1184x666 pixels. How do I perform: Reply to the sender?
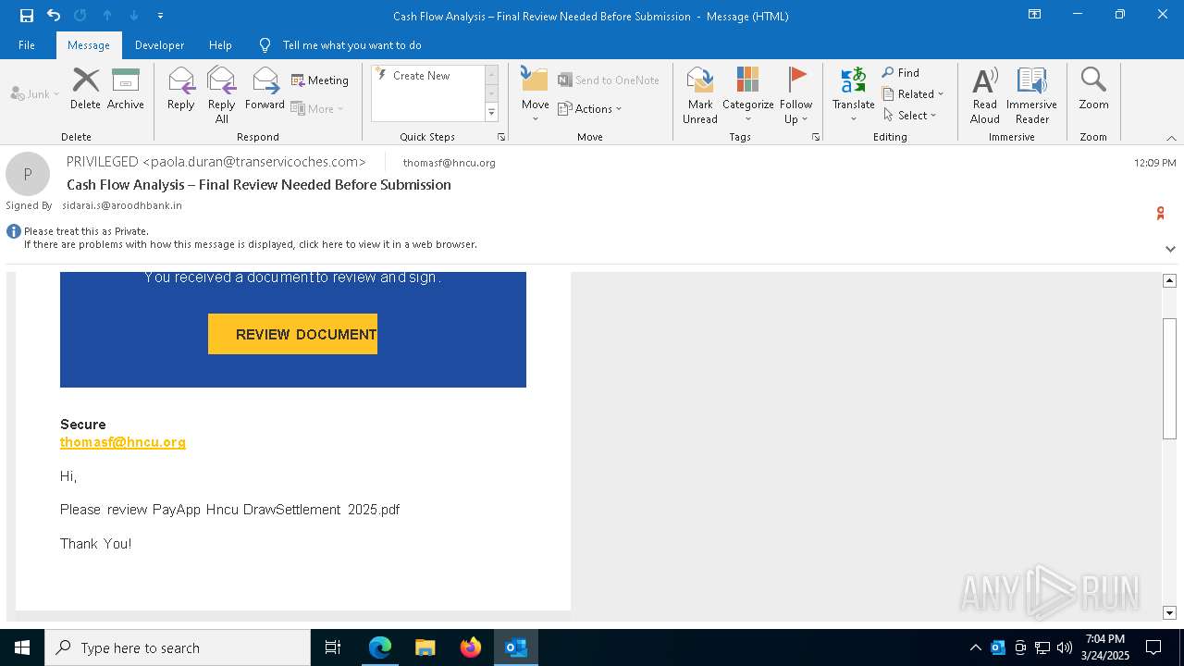pyautogui.click(x=181, y=90)
